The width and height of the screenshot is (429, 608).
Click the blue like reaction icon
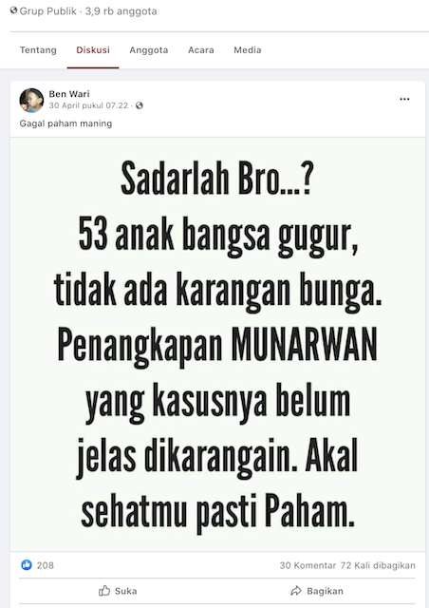[x=27, y=565]
